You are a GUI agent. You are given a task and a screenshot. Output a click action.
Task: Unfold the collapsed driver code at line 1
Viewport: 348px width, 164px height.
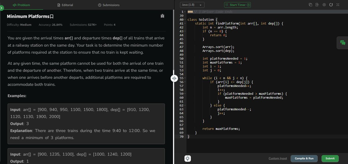185,12
